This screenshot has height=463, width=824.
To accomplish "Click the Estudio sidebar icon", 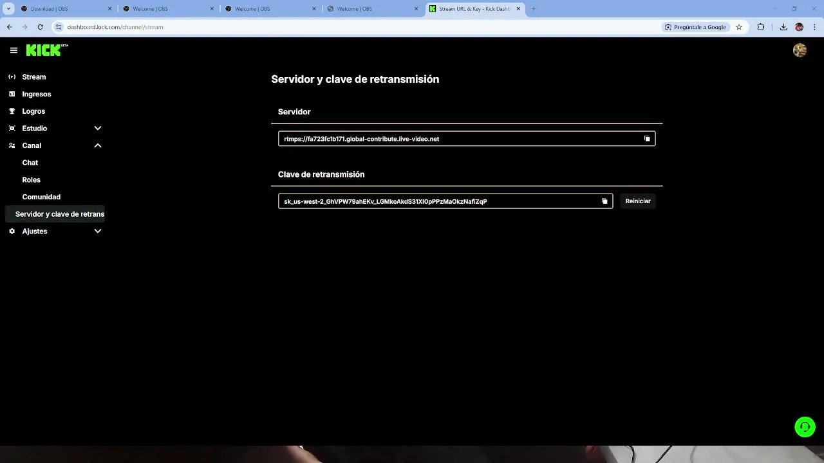I will [12, 129].
